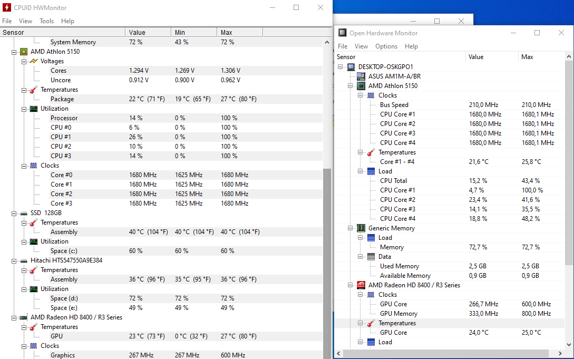Select the Used Memory row
The image size is (574, 359).
click(x=450, y=266)
